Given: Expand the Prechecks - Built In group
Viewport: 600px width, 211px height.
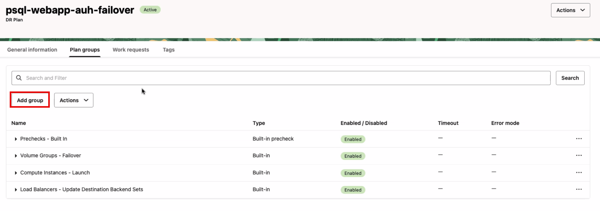Looking at the screenshot, I should coord(16,139).
